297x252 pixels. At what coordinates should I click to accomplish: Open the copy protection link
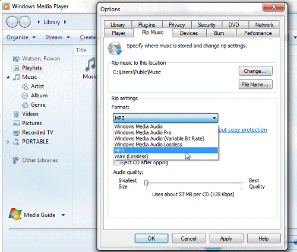click(243, 130)
